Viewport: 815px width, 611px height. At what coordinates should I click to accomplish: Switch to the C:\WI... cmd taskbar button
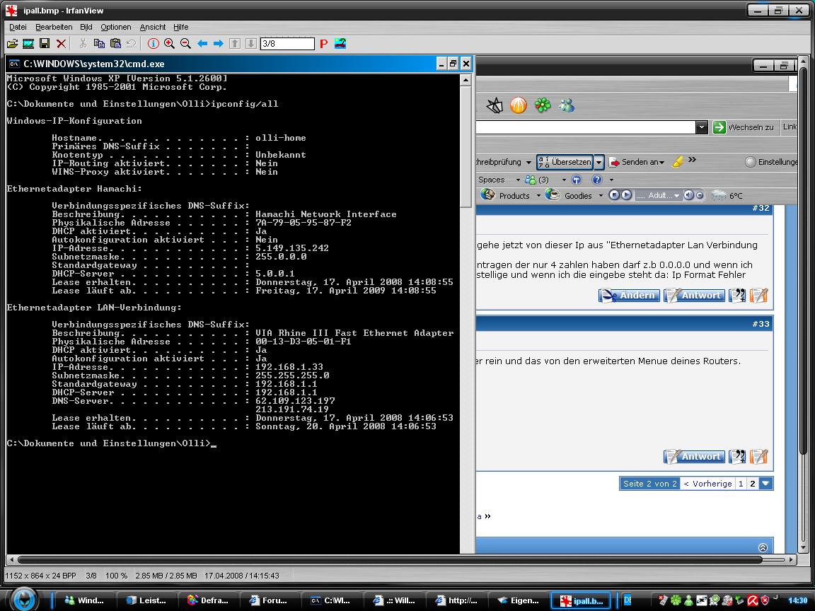tap(331, 600)
